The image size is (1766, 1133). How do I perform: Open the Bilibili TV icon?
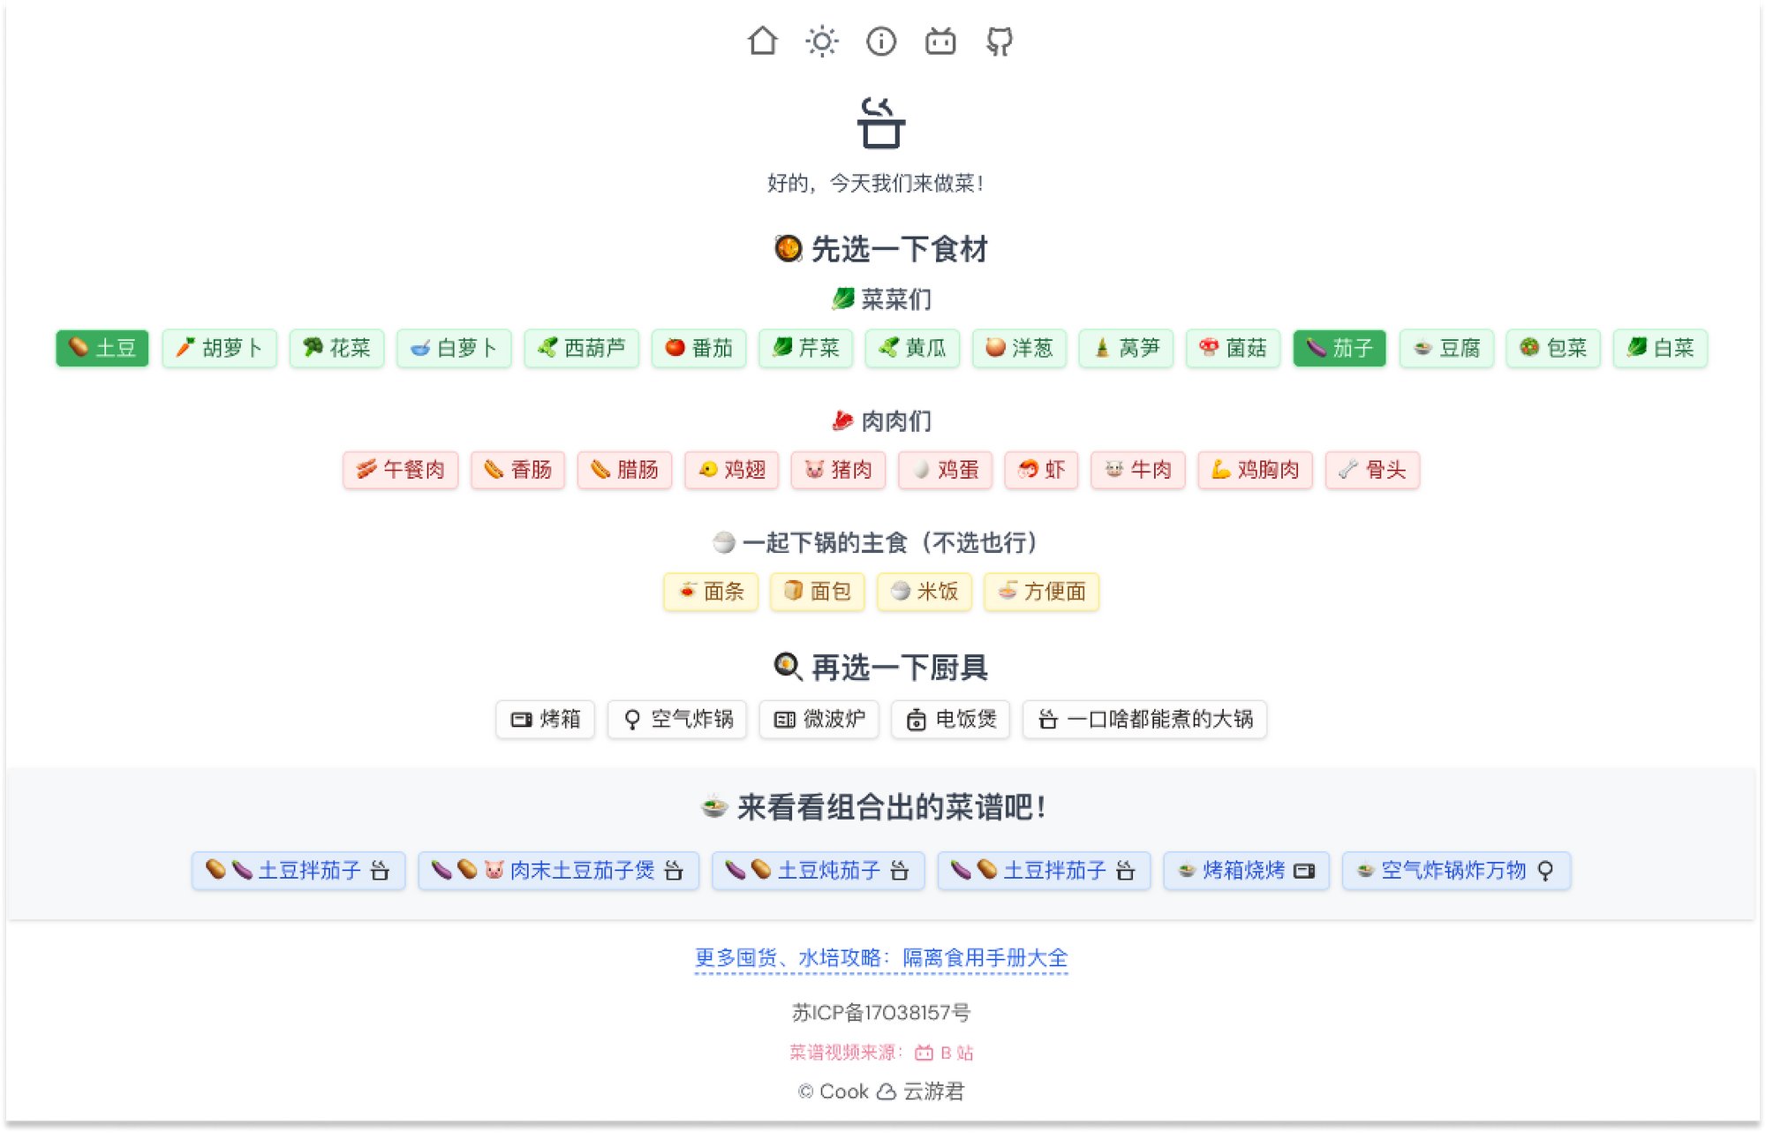[940, 41]
